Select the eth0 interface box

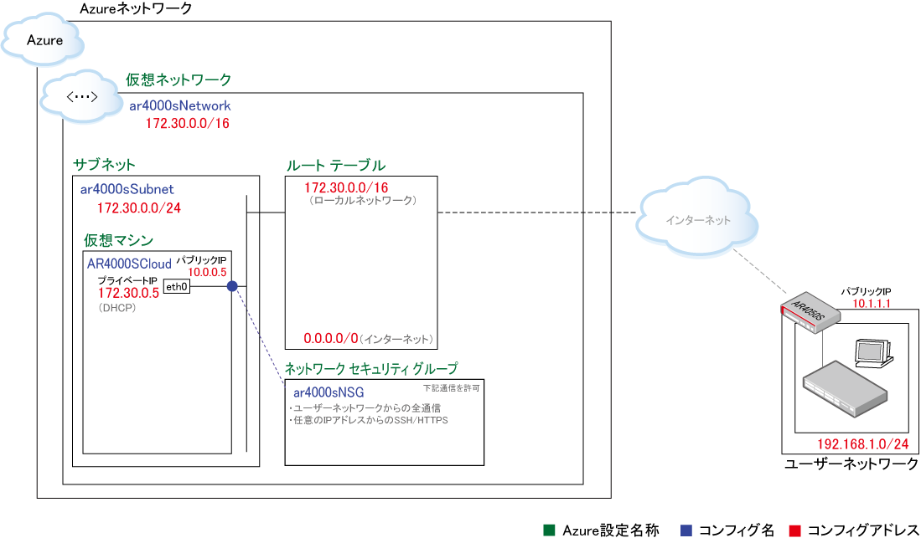click(x=177, y=287)
